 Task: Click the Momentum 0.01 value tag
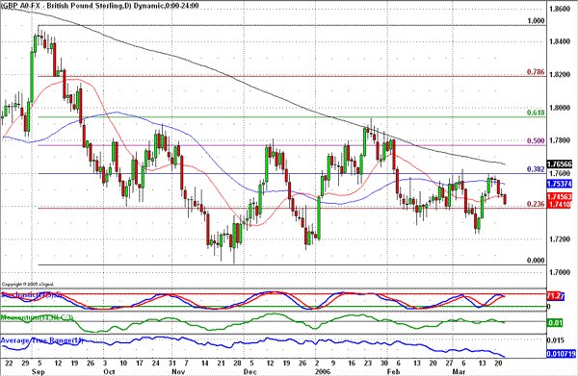point(555,323)
